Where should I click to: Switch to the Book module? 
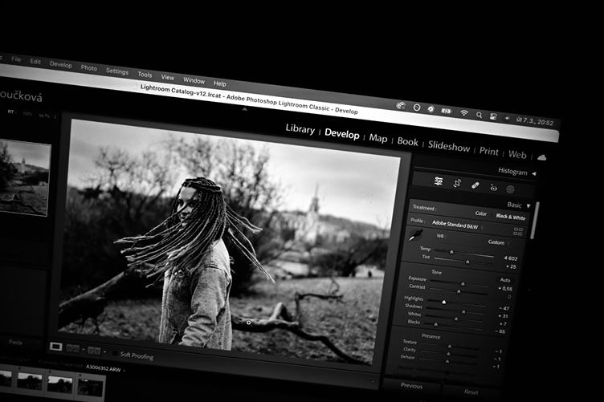(407, 141)
